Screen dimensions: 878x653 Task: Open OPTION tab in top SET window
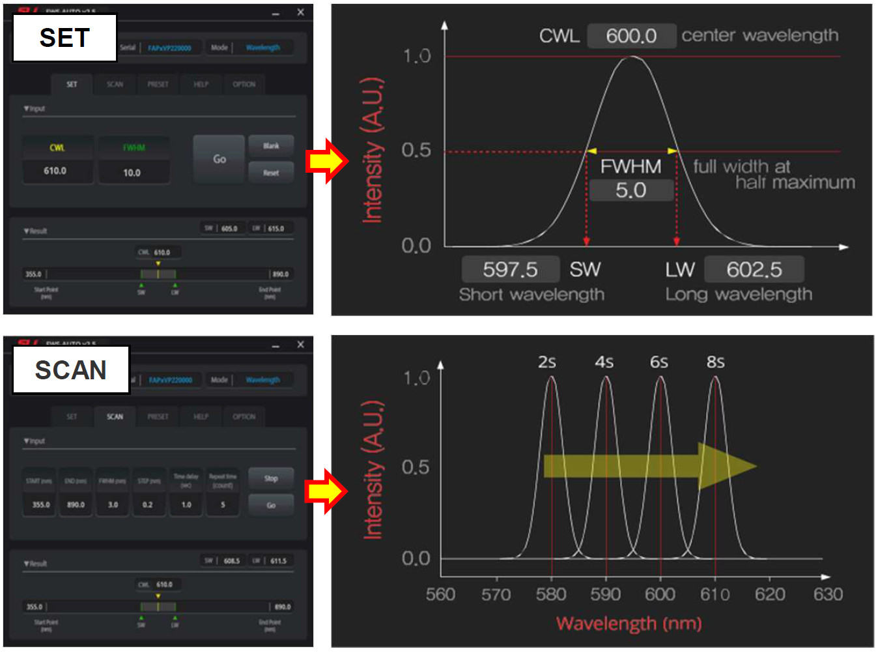244,84
